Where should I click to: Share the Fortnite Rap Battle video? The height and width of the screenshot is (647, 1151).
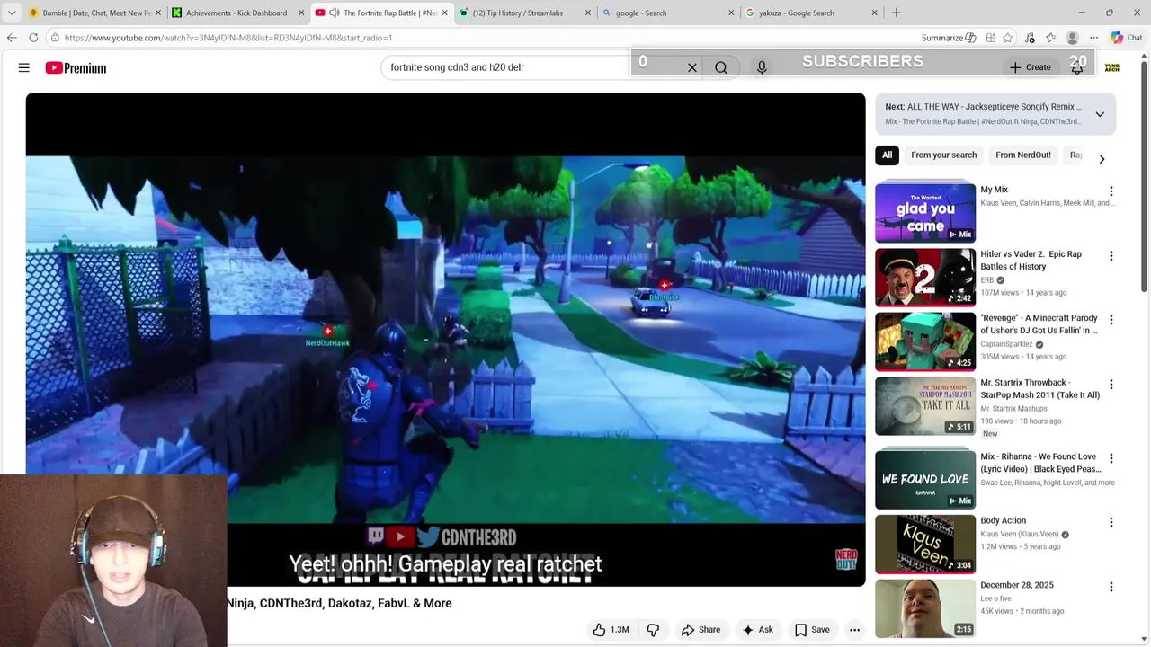click(700, 630)
